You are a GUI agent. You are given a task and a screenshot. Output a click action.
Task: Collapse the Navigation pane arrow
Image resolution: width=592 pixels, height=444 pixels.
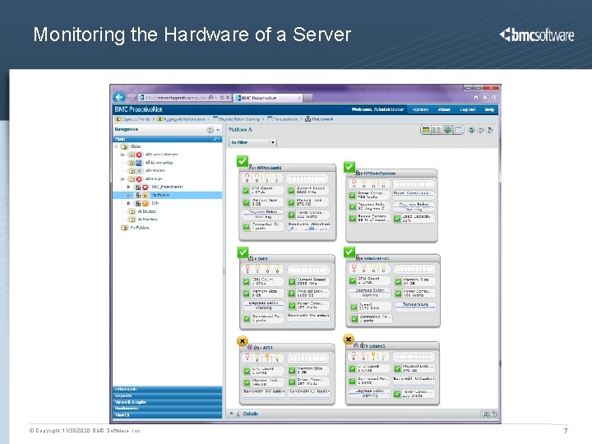[x=218, y=130]
